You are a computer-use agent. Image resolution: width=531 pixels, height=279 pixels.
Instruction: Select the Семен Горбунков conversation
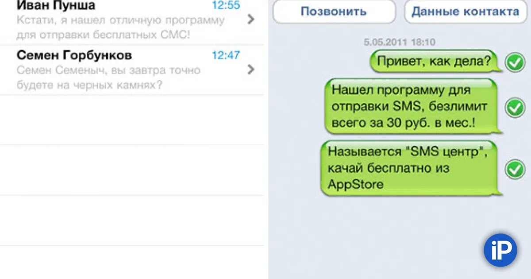(132, 70)
